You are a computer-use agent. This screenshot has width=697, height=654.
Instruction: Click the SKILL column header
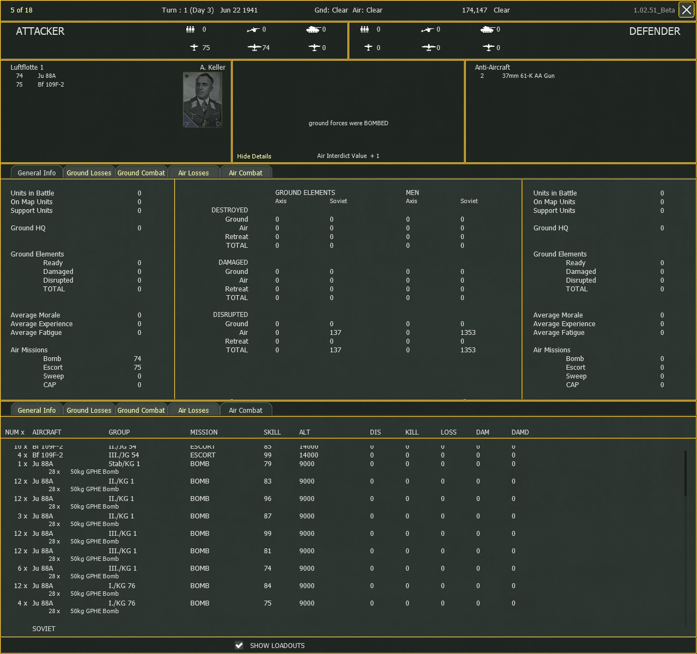click(272, 432)
